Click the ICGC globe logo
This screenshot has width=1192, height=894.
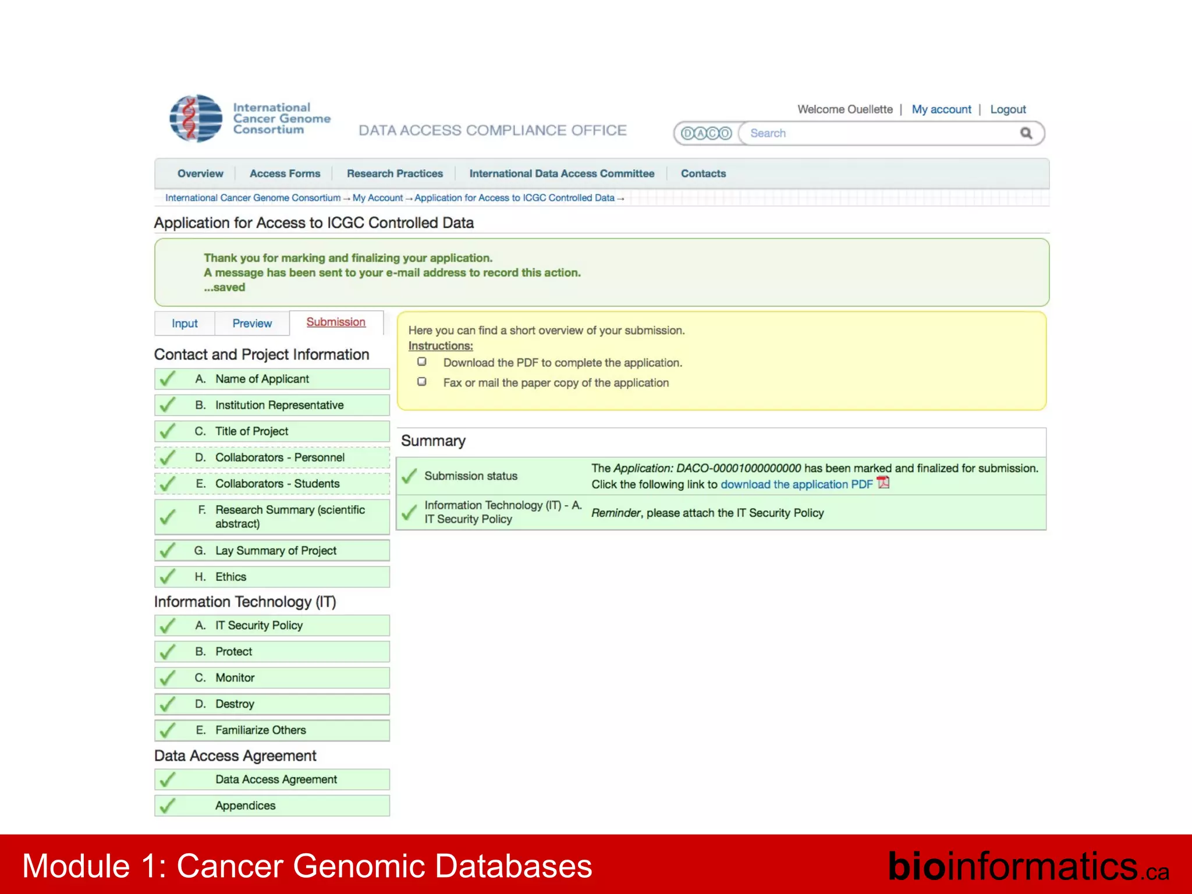point(196,119)
